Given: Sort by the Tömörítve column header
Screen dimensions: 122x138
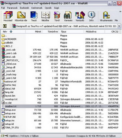Looking at the screenshot, I should click(51, 32).
